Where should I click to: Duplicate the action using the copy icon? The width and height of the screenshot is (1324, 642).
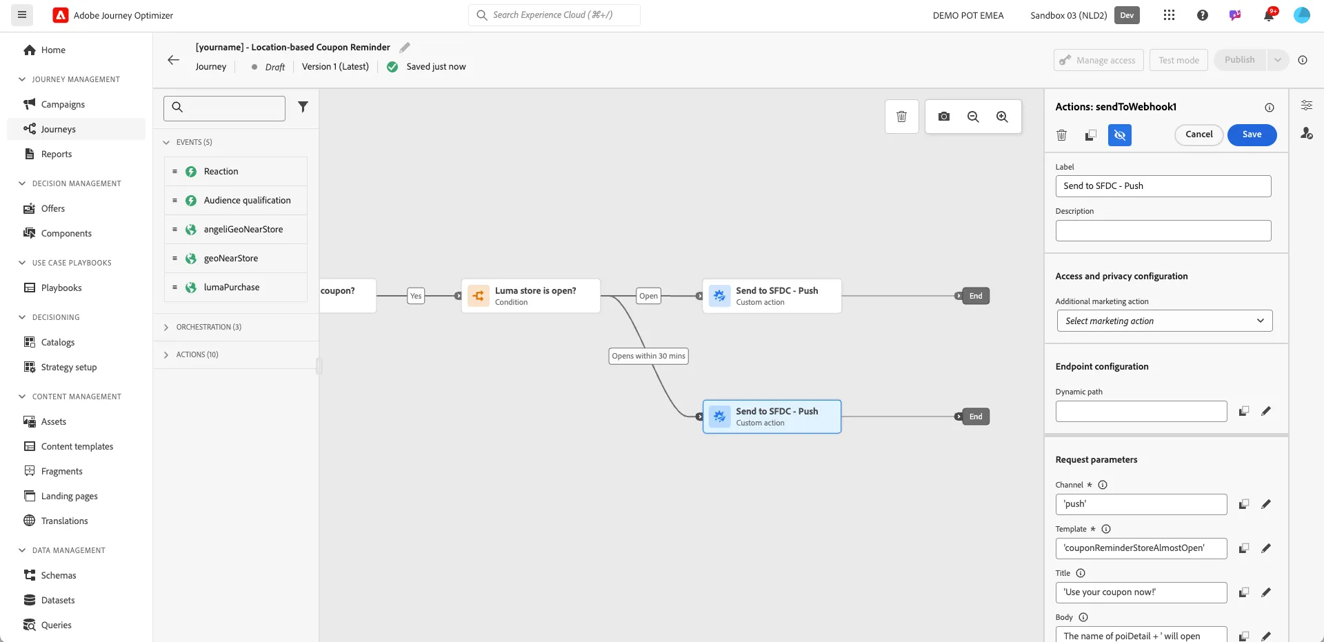coord(1091,135)
